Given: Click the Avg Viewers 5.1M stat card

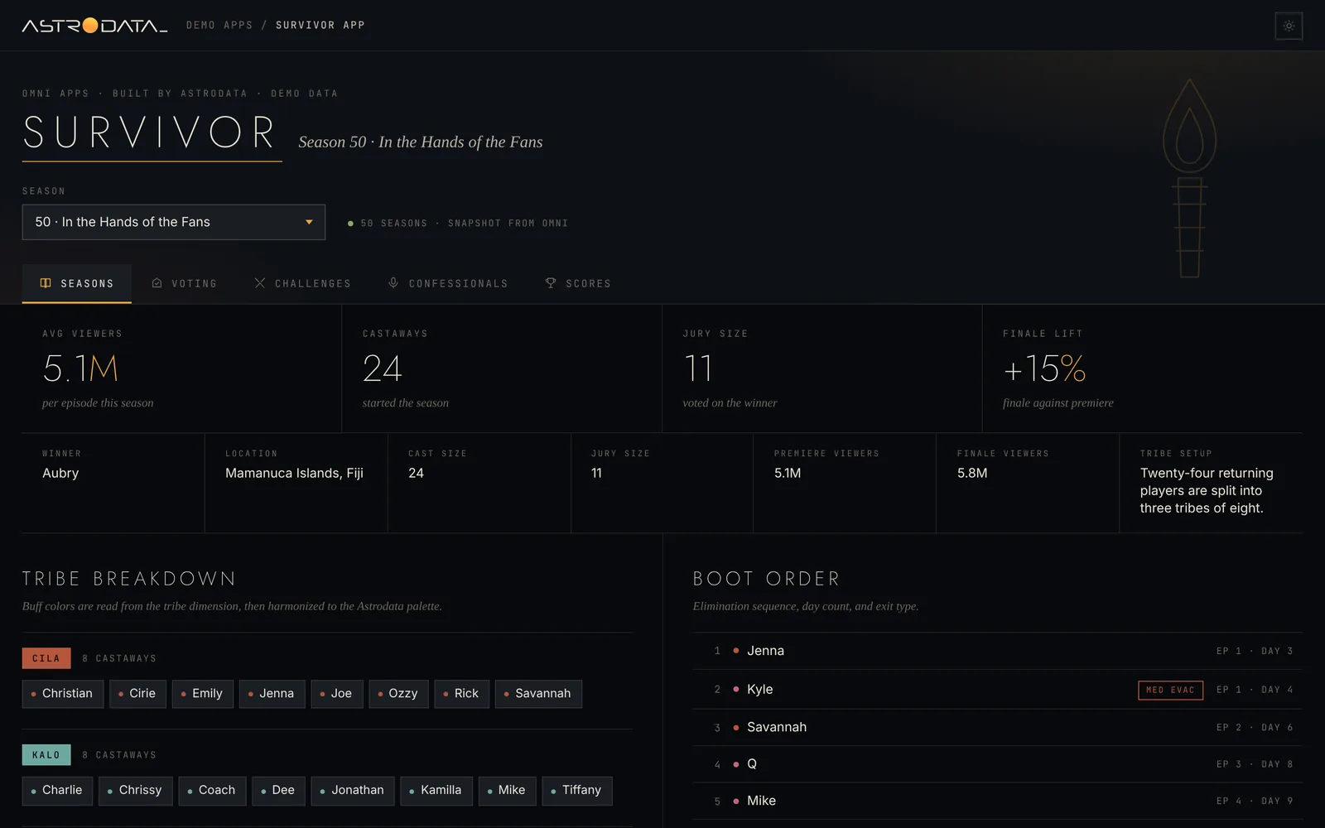Looking at the screenshot, I should [x=182, y=368].
